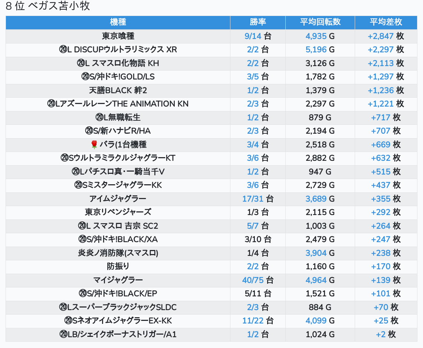Click the +2,847 average difference value
This screenshot has width=423, height=348.
[380, 36]
